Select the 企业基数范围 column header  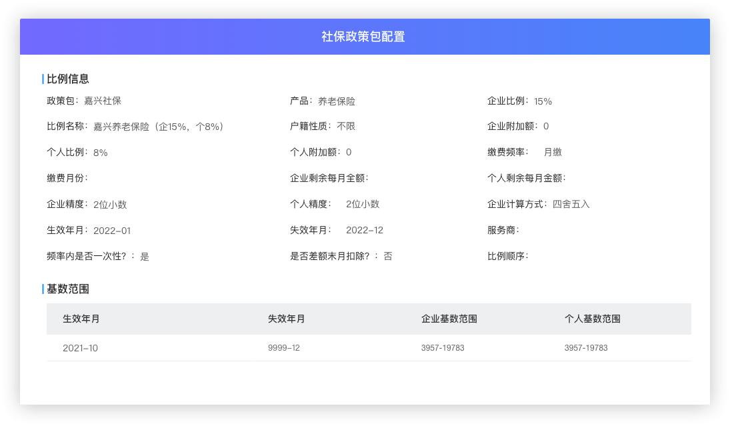coord(449,319)
